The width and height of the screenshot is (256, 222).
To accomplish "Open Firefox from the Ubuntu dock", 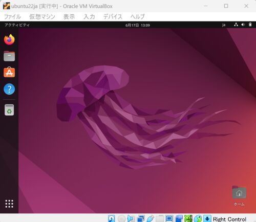I will (x=9, y=39).
